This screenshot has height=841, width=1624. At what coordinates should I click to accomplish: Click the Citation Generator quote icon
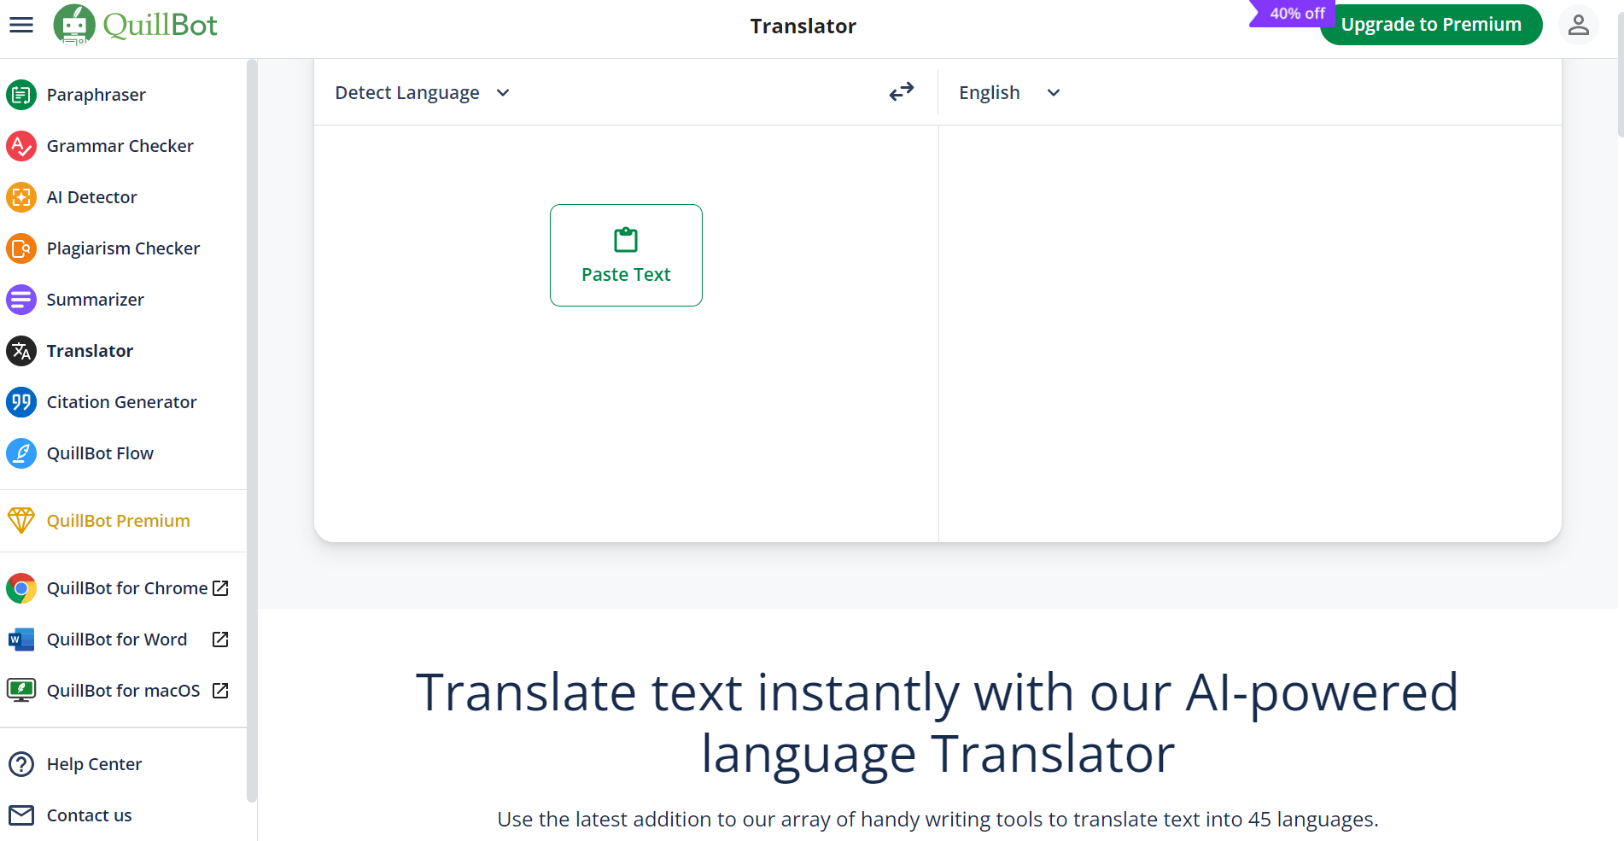pyautogui.click(x=21, y=402)
